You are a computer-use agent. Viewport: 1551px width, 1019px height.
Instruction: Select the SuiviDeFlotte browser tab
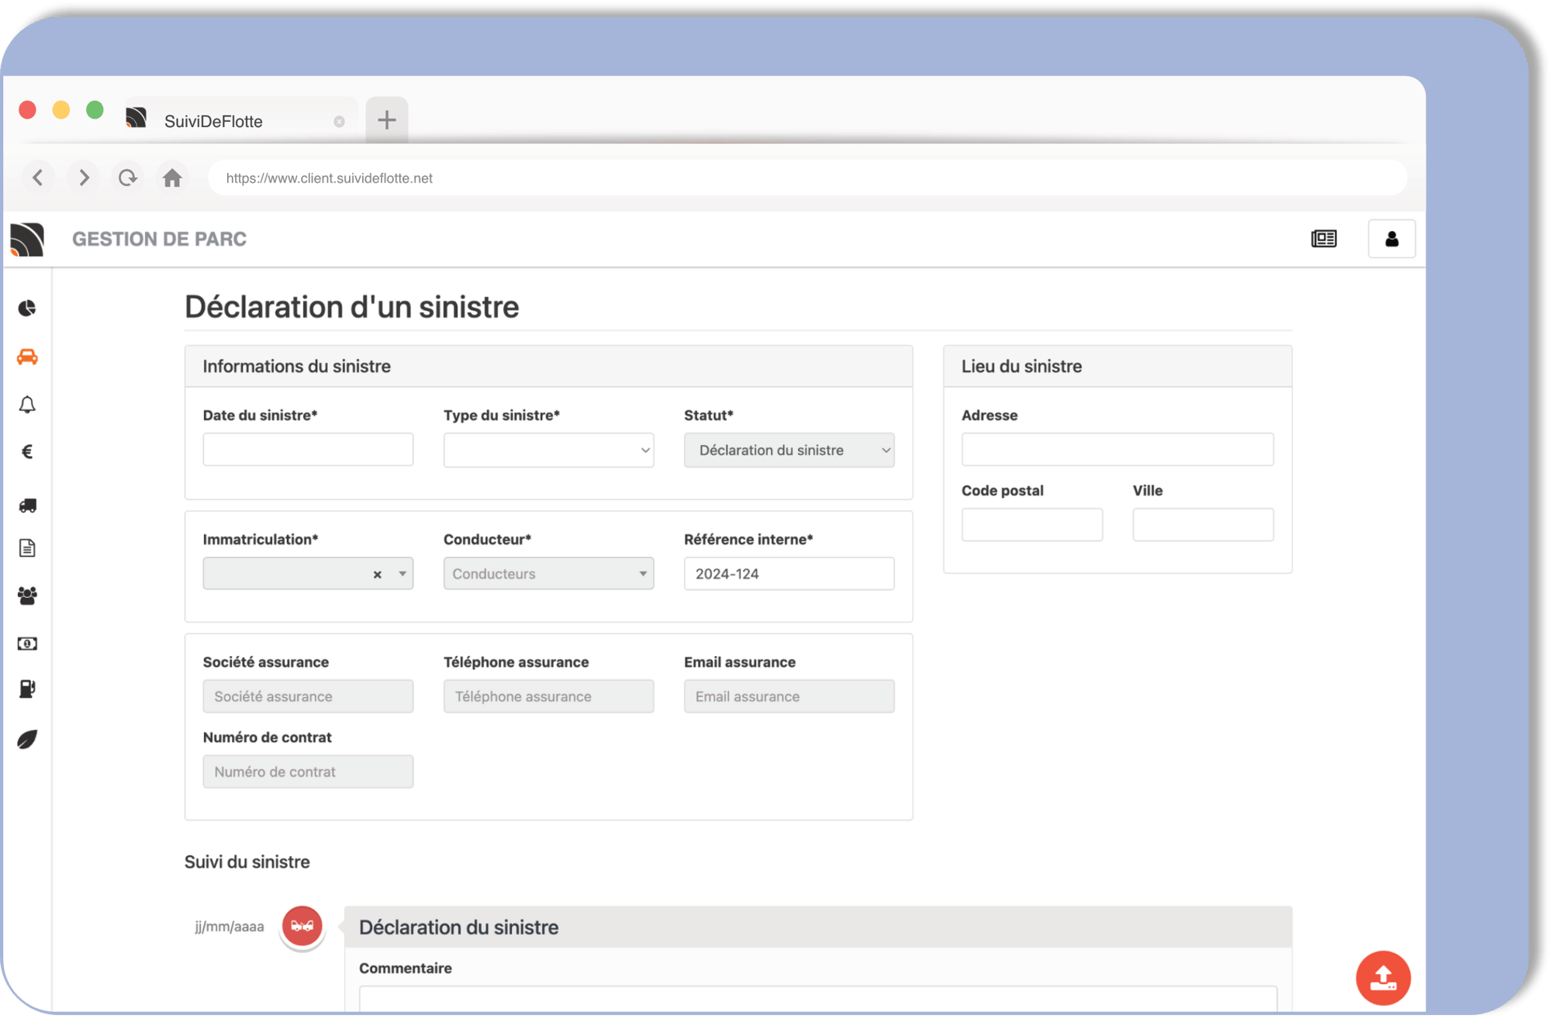tap(240, 121)
